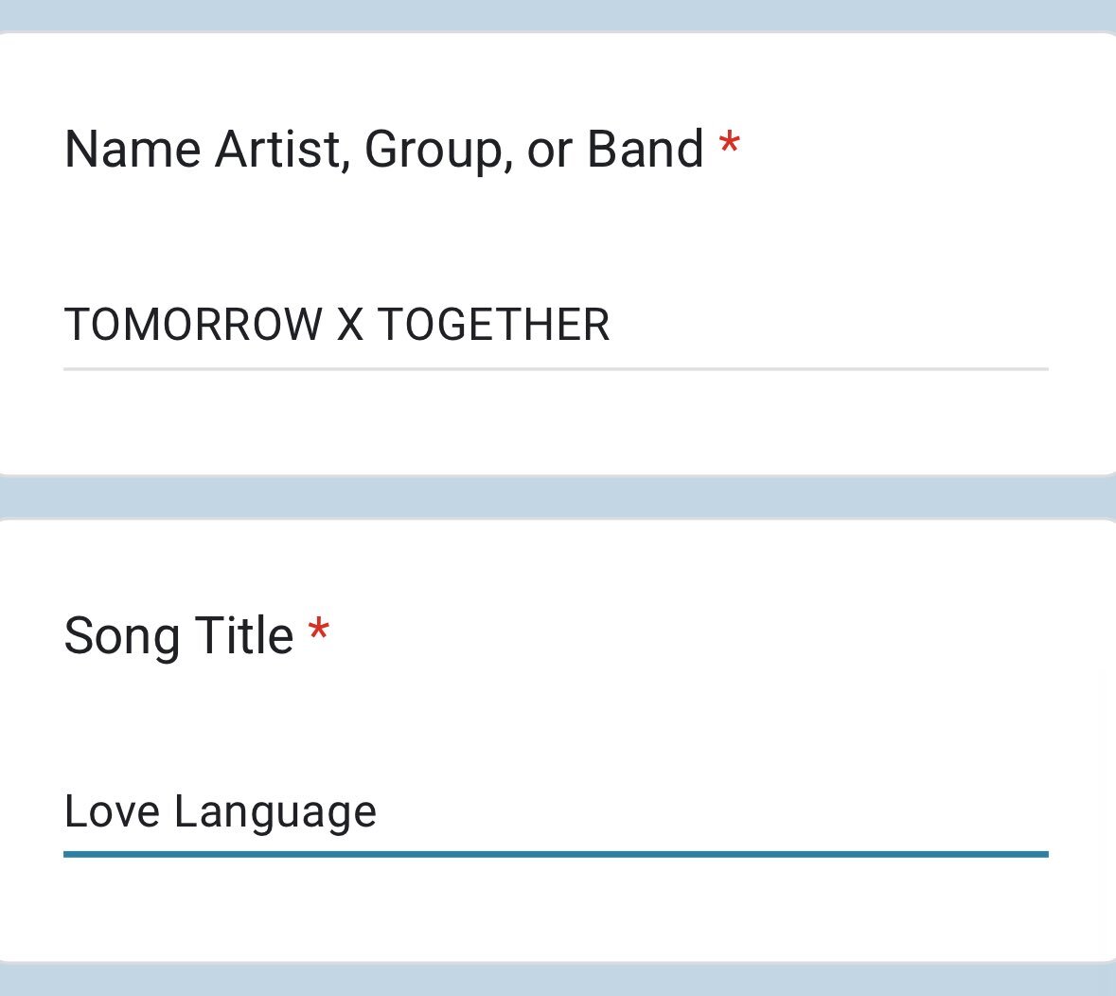This screenshot has height=996, width=1116.
Task: Place cursor on the word 'Language'
Action: (x=275, y=813)
